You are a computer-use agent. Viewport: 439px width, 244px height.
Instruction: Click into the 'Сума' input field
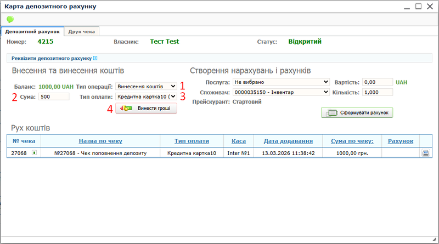click(x=54, y=97)
